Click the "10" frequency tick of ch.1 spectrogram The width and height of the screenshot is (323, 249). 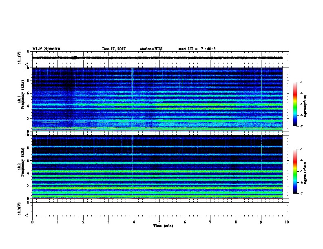coord(28,68)
